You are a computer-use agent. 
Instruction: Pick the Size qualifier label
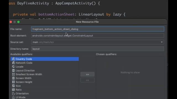coord(18,86)
